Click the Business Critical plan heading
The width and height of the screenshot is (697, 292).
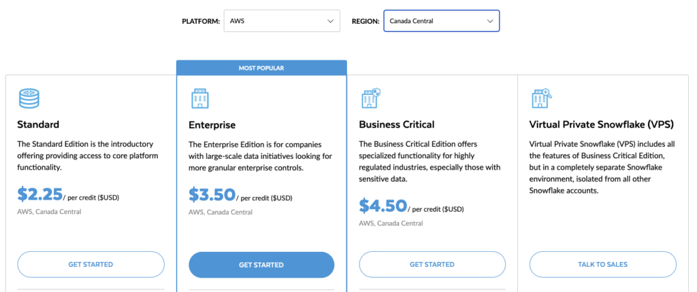pos(396,124)
